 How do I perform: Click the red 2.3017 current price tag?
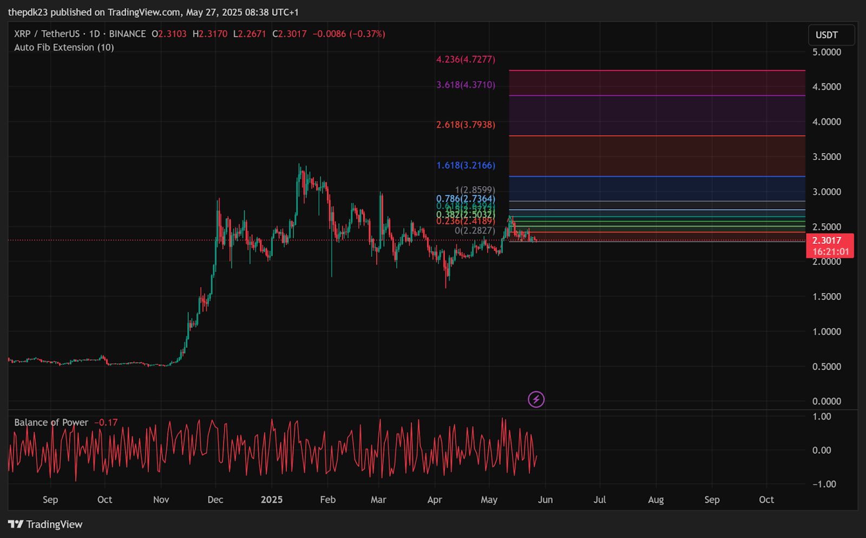tap(830, 245)
